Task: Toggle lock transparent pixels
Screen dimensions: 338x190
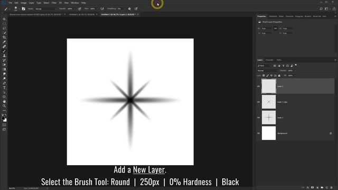Action: (x=264, y=75)
